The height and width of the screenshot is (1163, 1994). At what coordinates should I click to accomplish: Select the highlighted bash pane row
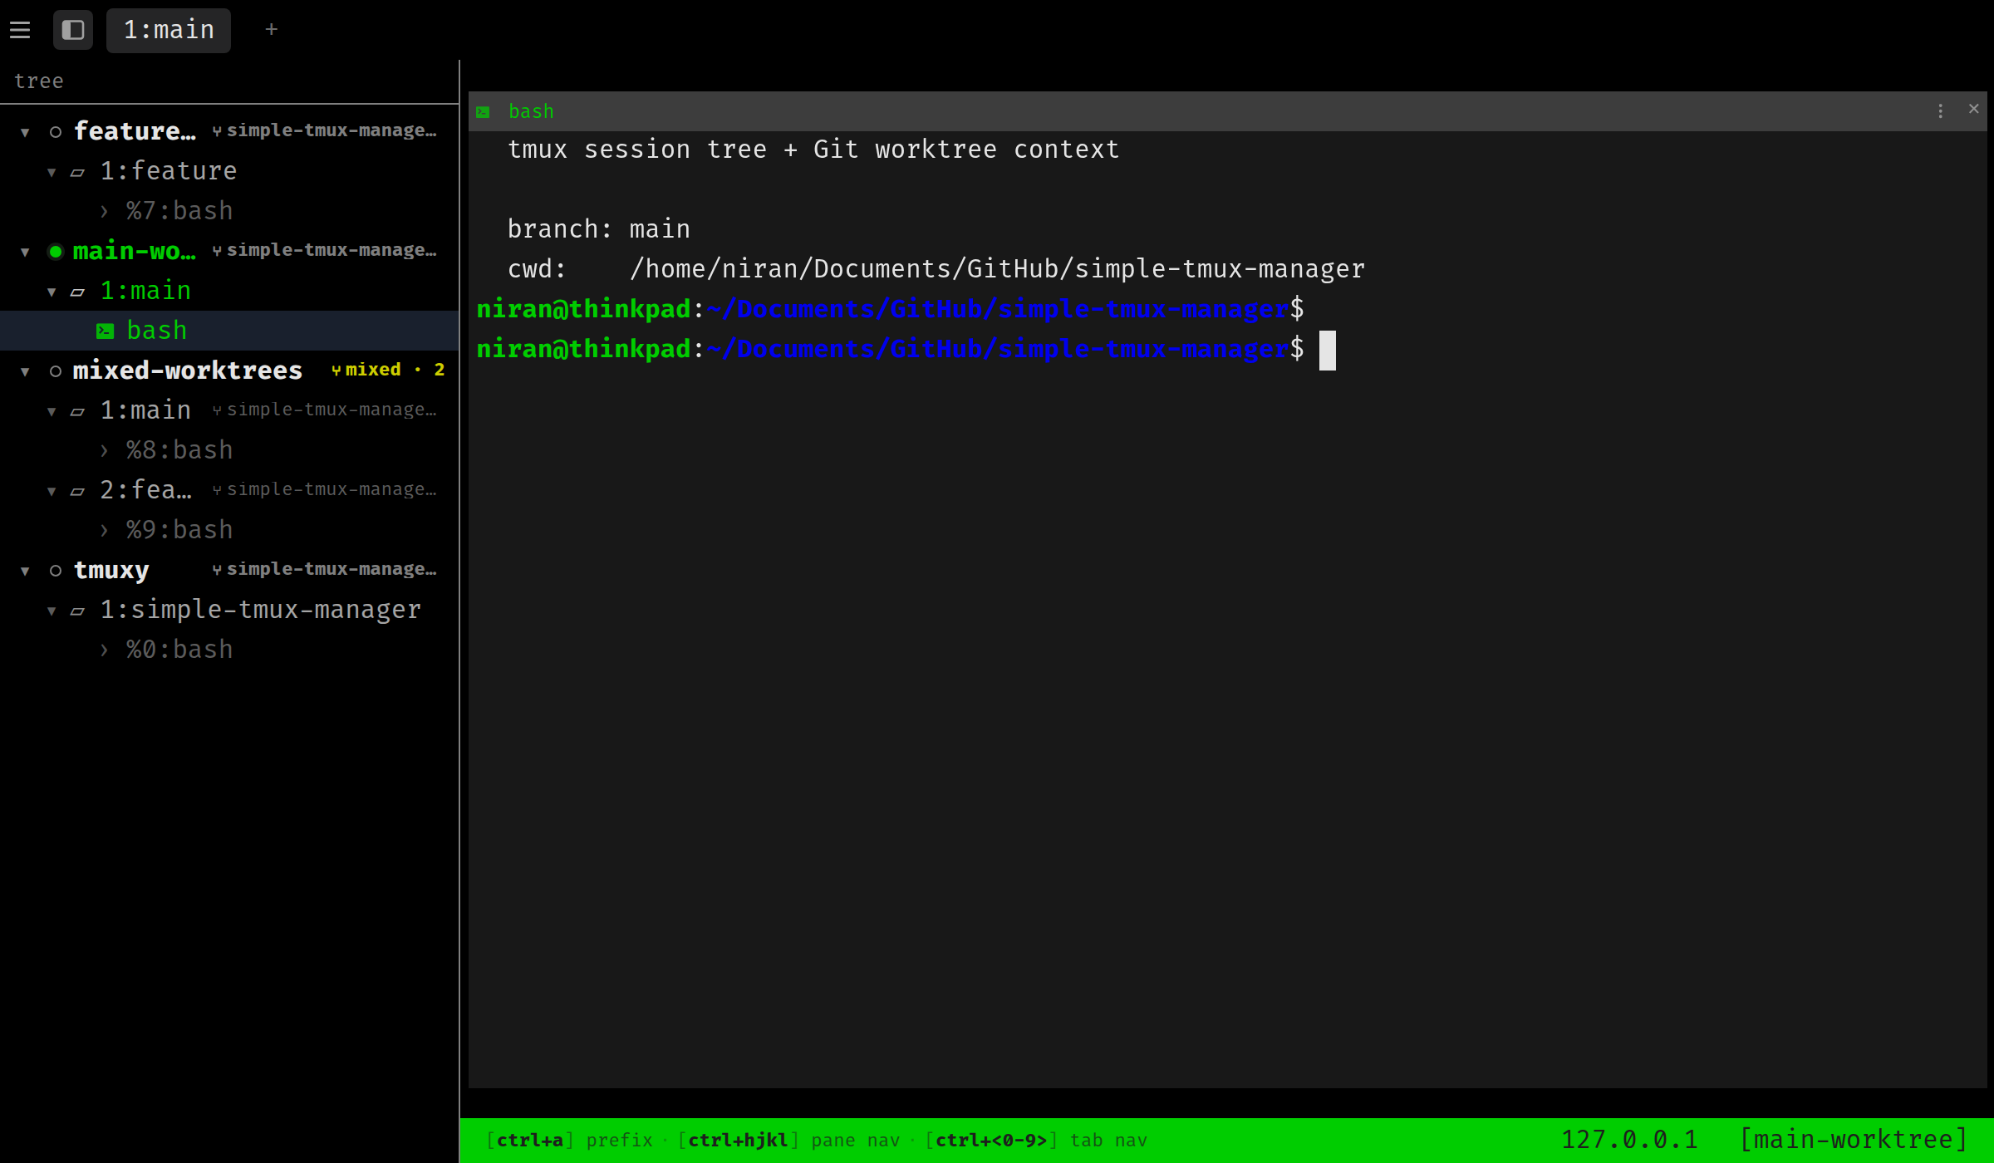229,331
